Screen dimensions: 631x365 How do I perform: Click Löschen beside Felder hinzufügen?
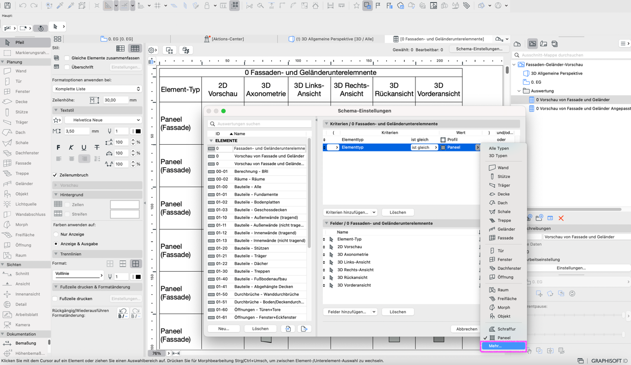[x=398, y=311]
